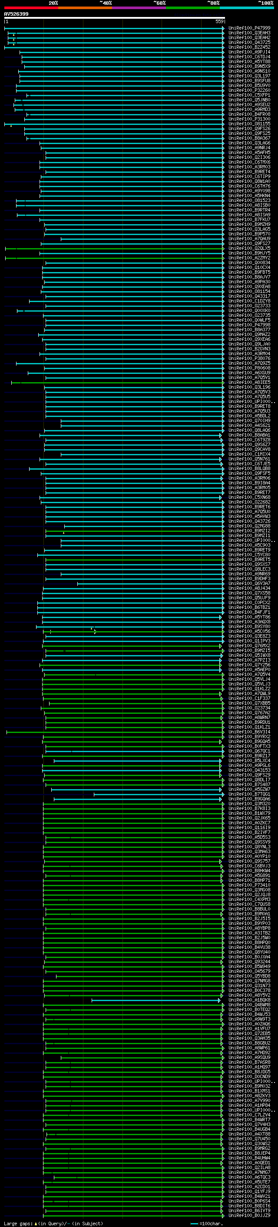
Task: Select the UniRef100_A5YT86 label
Action: pos(249,617)
